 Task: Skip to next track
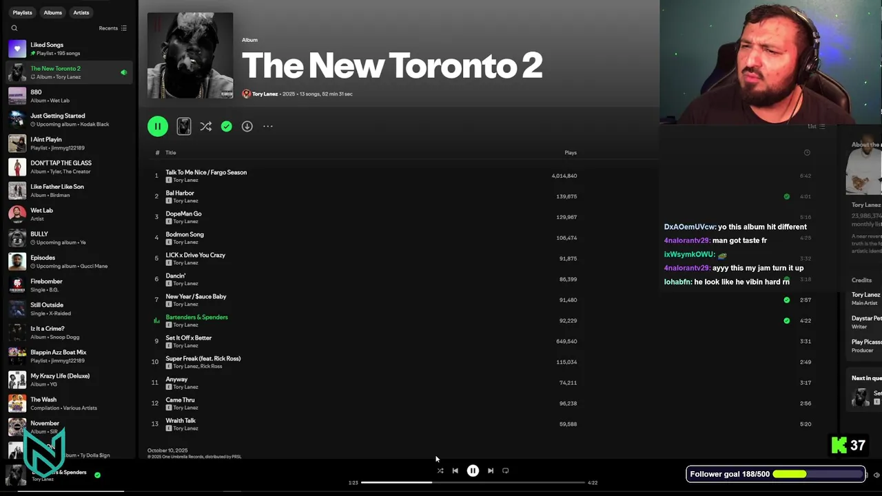[x=491, y=471]
